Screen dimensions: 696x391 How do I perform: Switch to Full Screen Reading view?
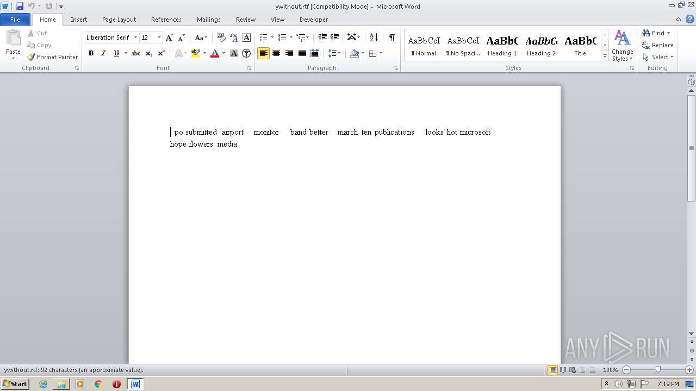[563, 370]
